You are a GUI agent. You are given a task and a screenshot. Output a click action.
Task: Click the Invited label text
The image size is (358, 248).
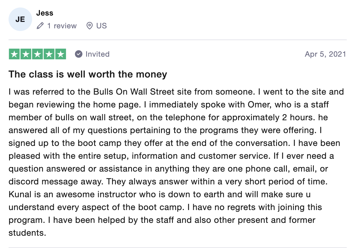point(97,54)
